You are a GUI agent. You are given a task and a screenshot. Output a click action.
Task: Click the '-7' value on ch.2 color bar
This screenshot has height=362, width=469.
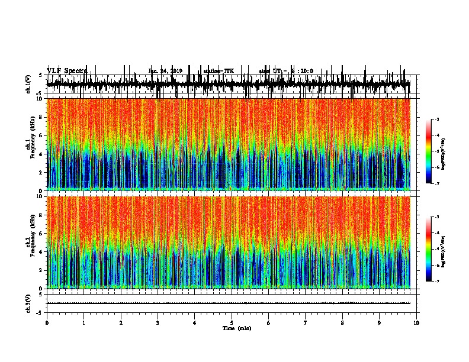pyautogui.click(x=437, y=281)
